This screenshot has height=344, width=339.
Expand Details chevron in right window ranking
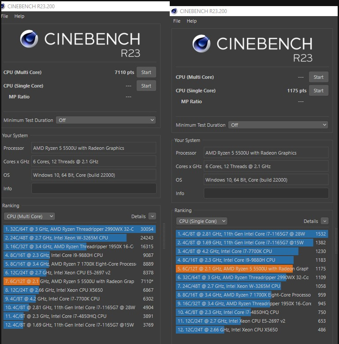pyautogui.click(x=325, y=221)
